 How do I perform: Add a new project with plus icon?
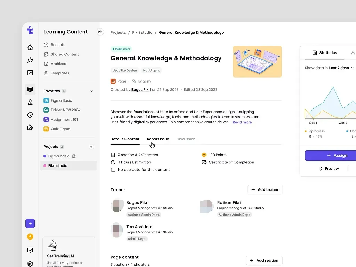click(91, 147)
